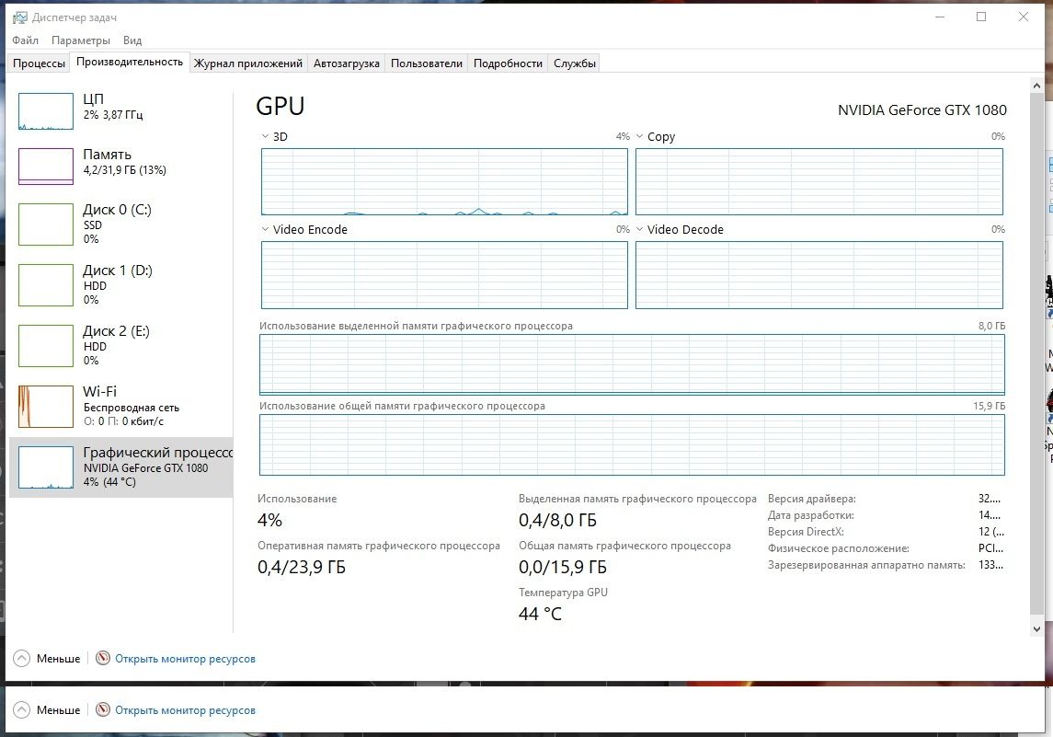Minimize the Диспетчер задач window
This screenshot has width=1053, height=737.
pyautogui.click(x=940, y=17)
